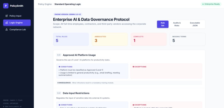
Task: Click PolicySmith brand name
Action: click(17, 6)
